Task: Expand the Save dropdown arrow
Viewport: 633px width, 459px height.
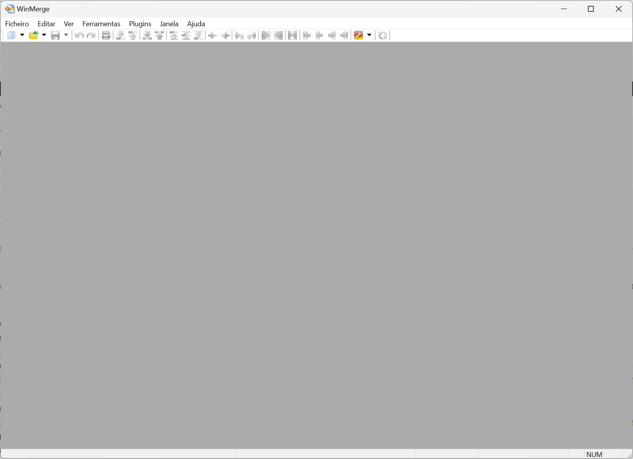Action: point(66,35)
